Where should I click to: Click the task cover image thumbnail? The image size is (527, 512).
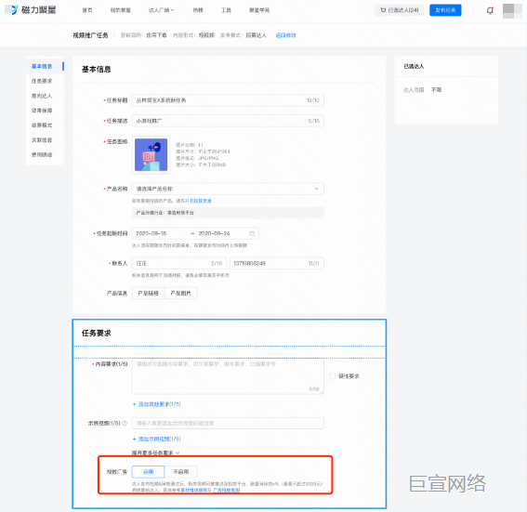[x=151, y=155]
